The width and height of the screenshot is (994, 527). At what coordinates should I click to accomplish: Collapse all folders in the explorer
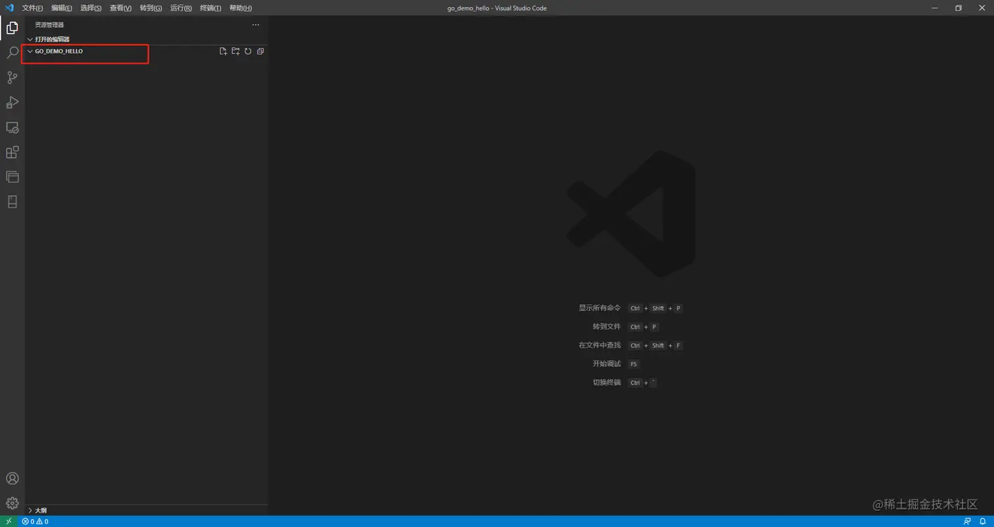[x=260, y=51]
